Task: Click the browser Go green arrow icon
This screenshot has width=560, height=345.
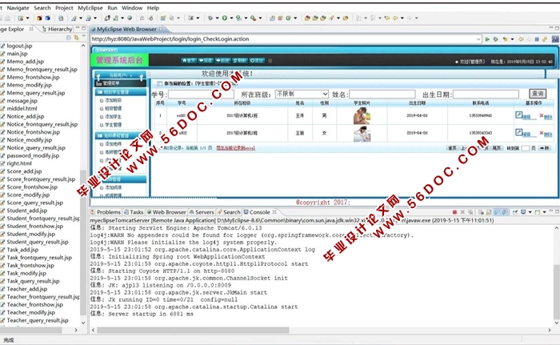Action: point(487,39)
